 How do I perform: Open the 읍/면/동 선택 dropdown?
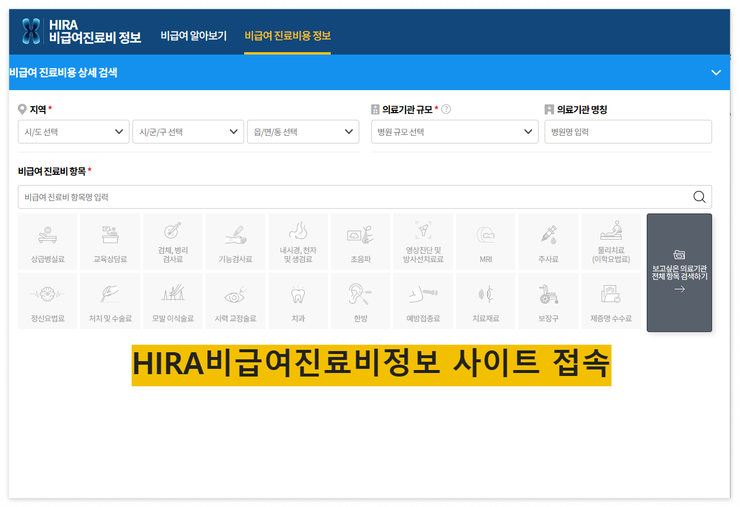(303, 132)
